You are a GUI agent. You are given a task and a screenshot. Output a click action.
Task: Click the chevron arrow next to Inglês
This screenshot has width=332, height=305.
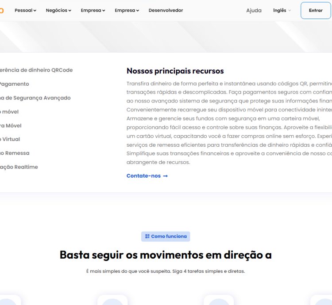pyautogui.click(x=290, y=11)
